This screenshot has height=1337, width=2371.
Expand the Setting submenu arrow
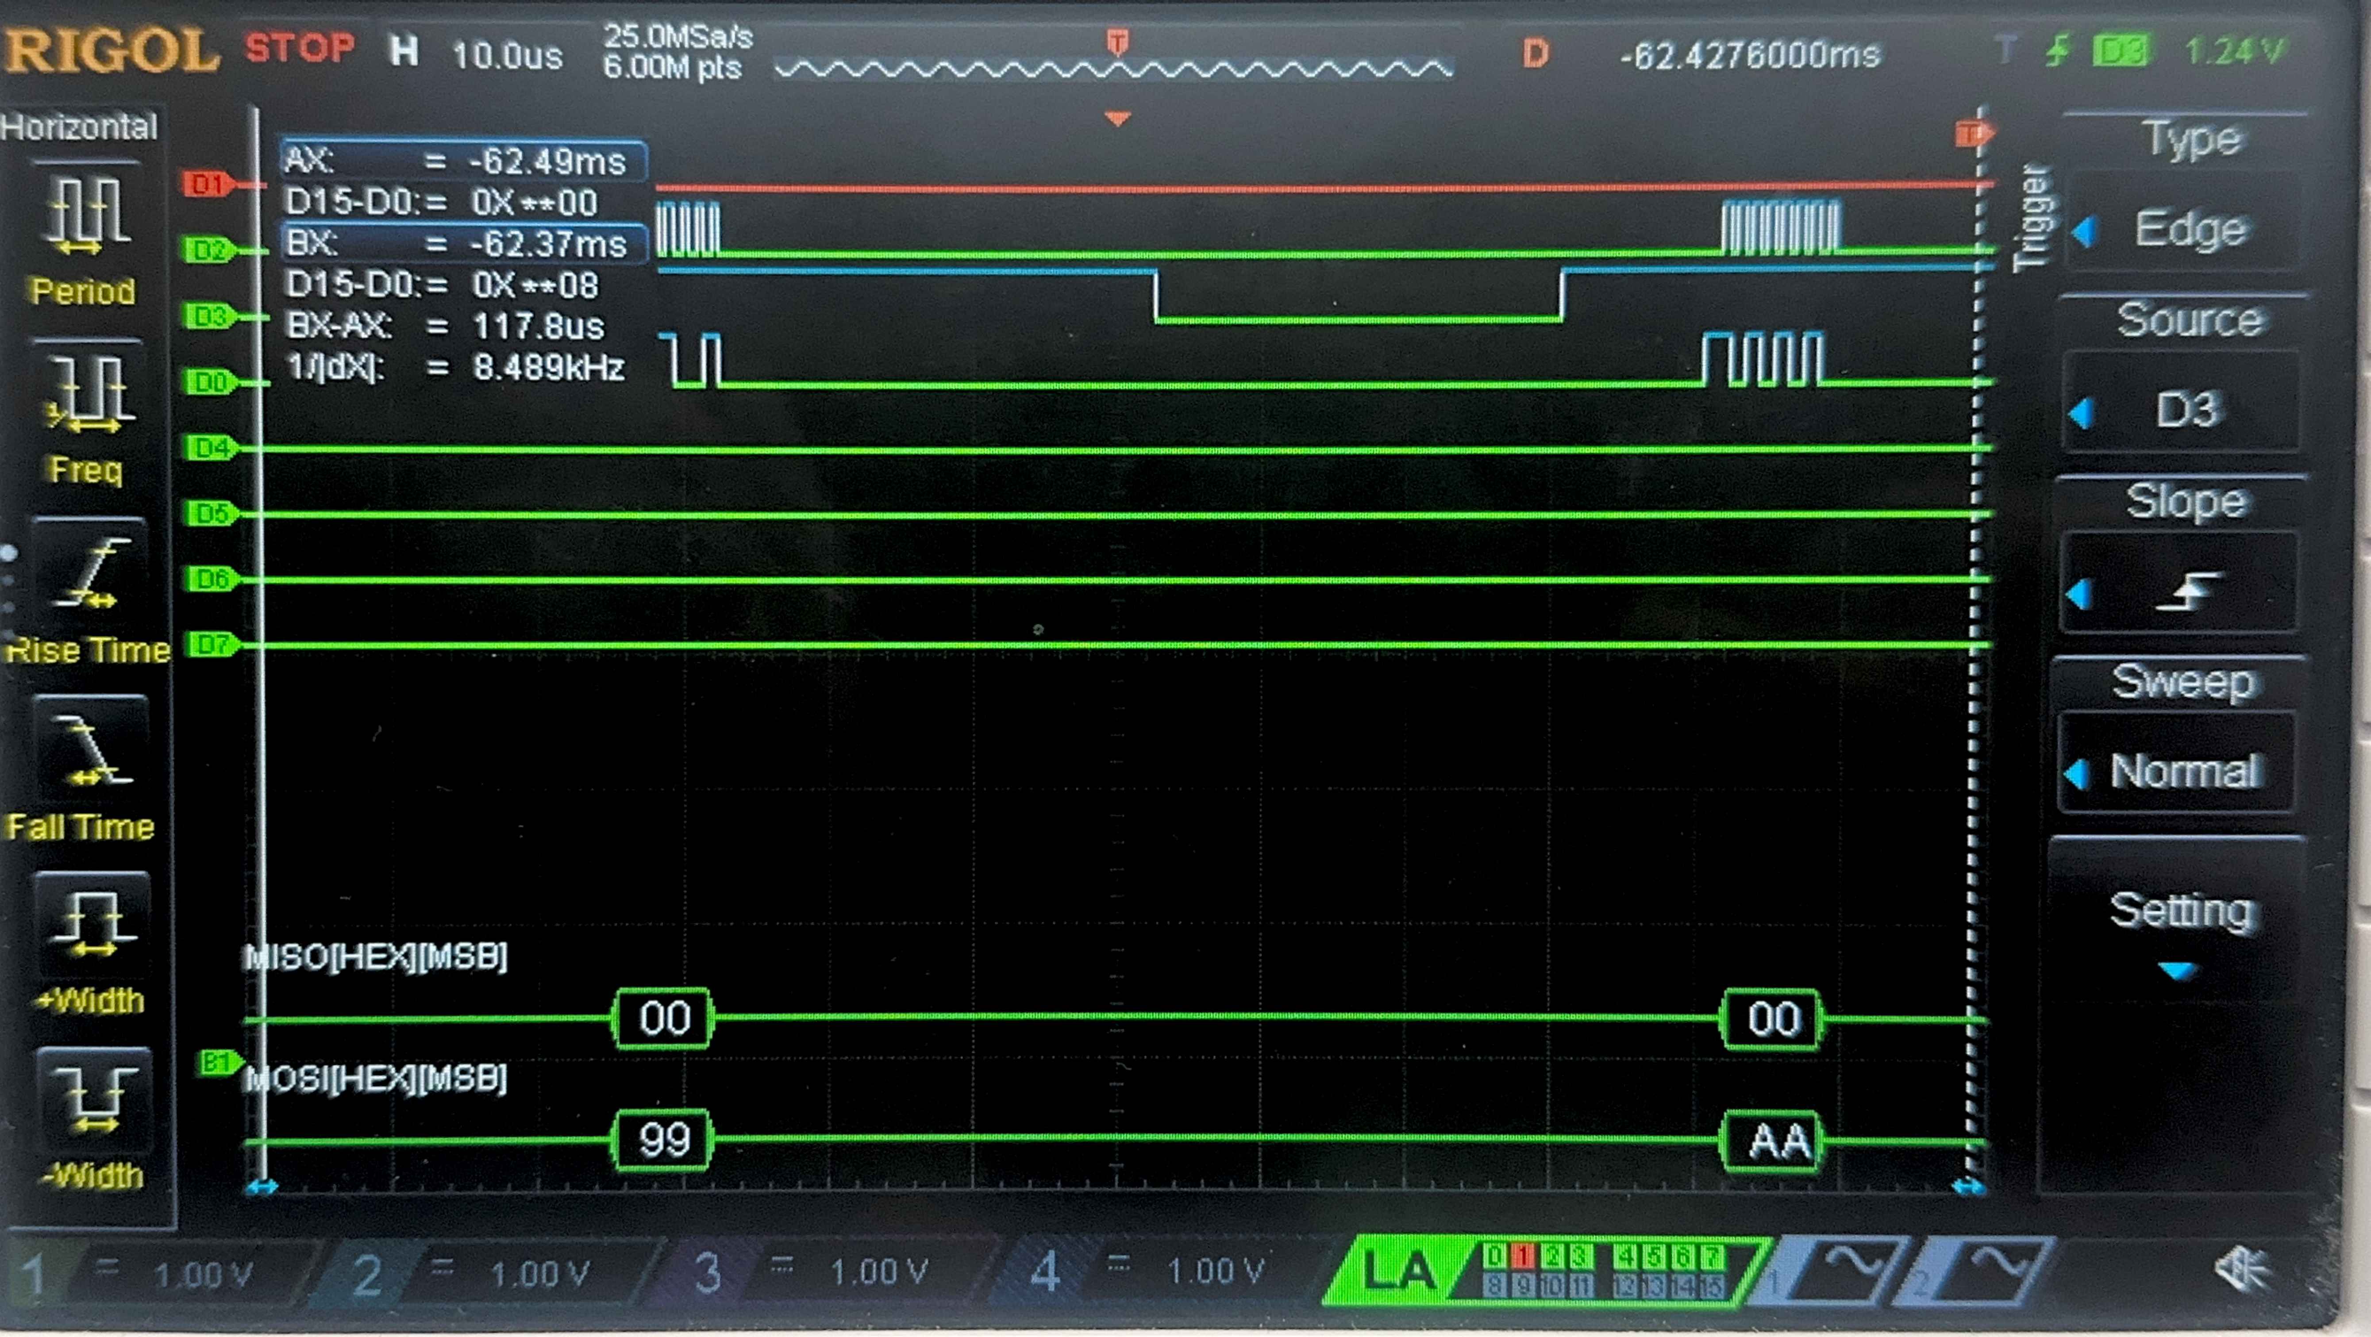[x=2178, y=970]
